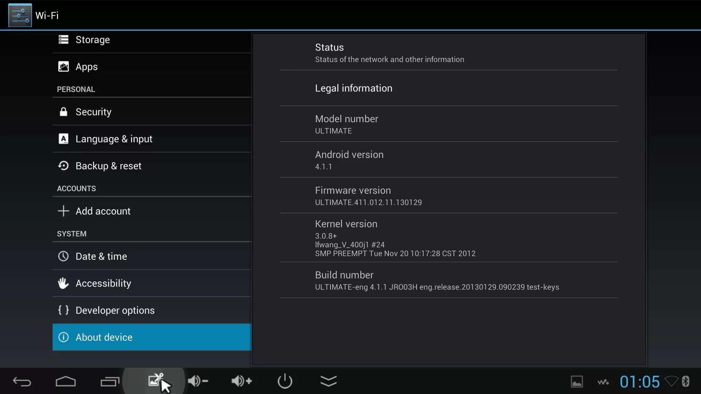701x394 pixels.
Task: Hide navigation bar with double chevron
Action: point(329,381)
